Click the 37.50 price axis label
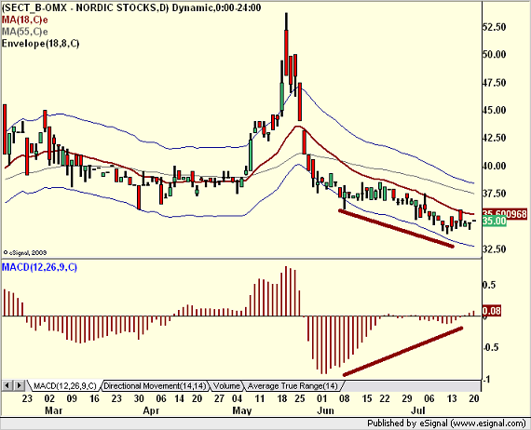The height and width of the screenshot is (430, 531). coord(494,194)
